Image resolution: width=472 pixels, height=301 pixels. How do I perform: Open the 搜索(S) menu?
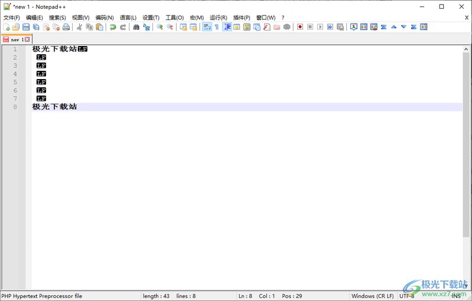[57, 18]
